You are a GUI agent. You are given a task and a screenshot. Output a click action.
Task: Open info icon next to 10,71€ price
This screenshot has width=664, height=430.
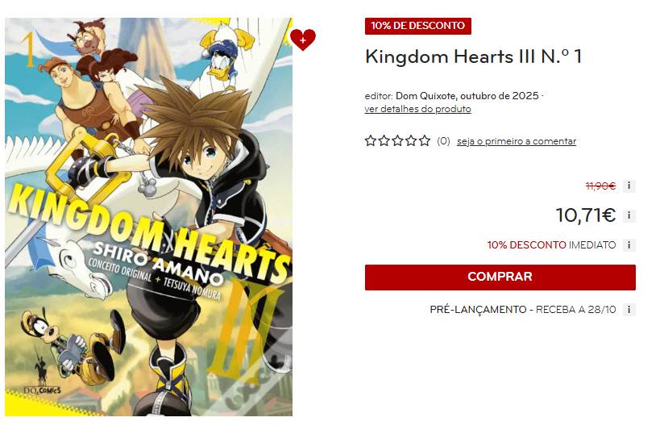point(629,215)
